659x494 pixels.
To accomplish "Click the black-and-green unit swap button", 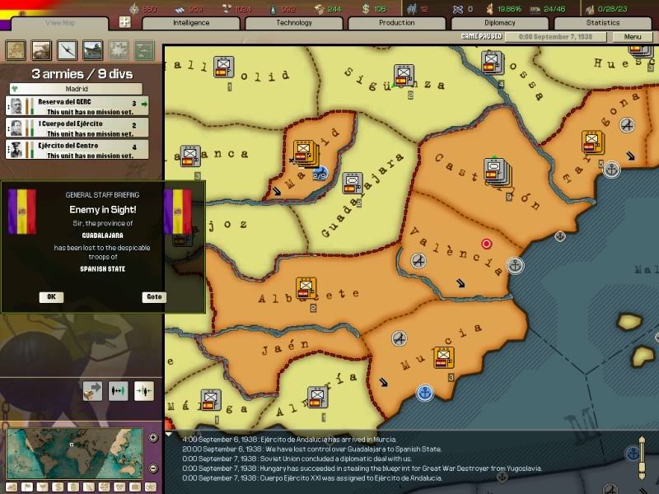I will 118,391.
